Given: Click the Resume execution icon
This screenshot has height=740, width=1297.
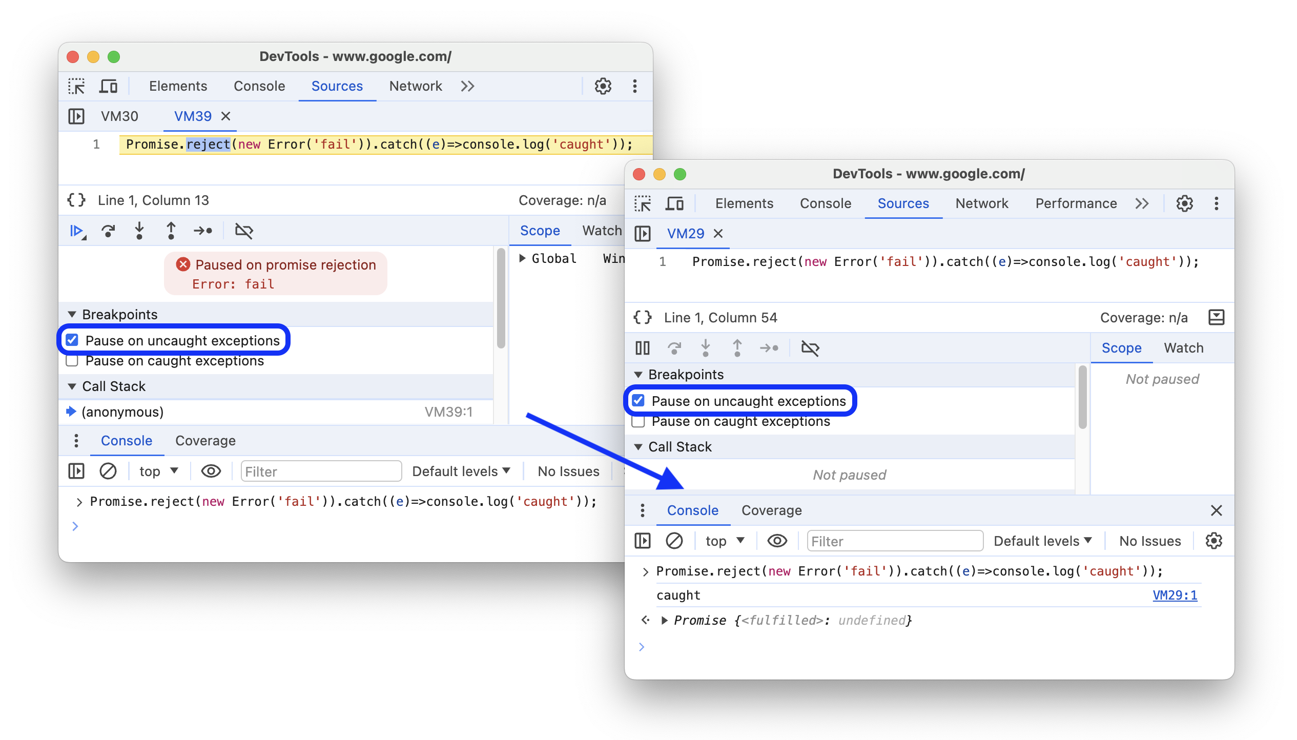Looking at the screenshot, I should point(77,232).
